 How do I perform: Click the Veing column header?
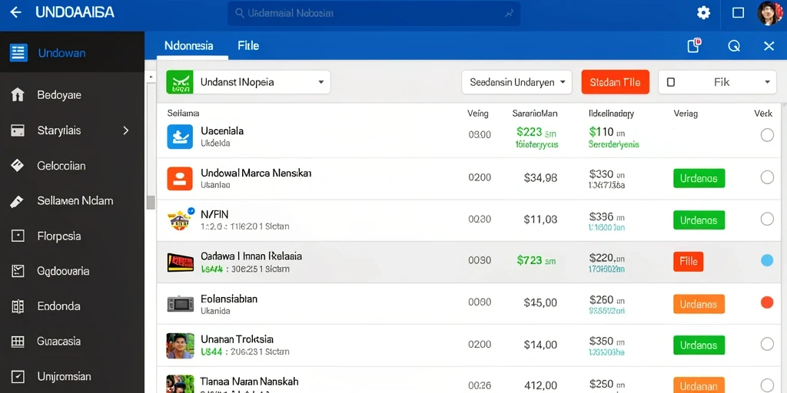point(478,114)
